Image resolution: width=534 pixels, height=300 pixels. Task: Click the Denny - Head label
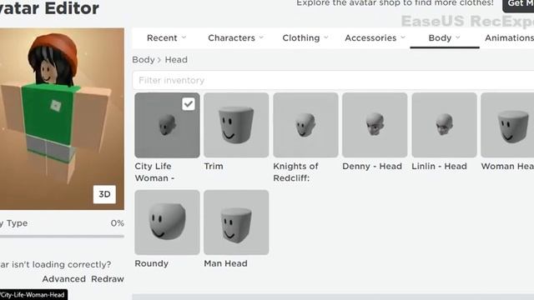tap(372, 167)
